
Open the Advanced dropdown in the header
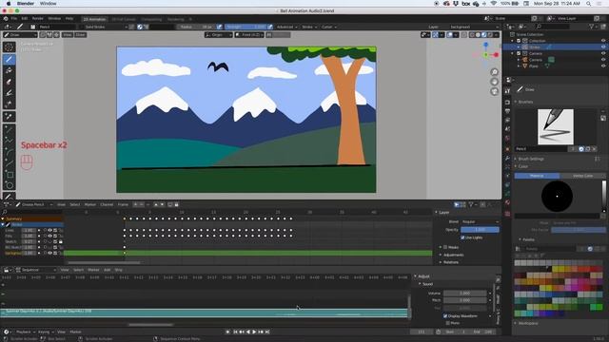coord(286,27)
